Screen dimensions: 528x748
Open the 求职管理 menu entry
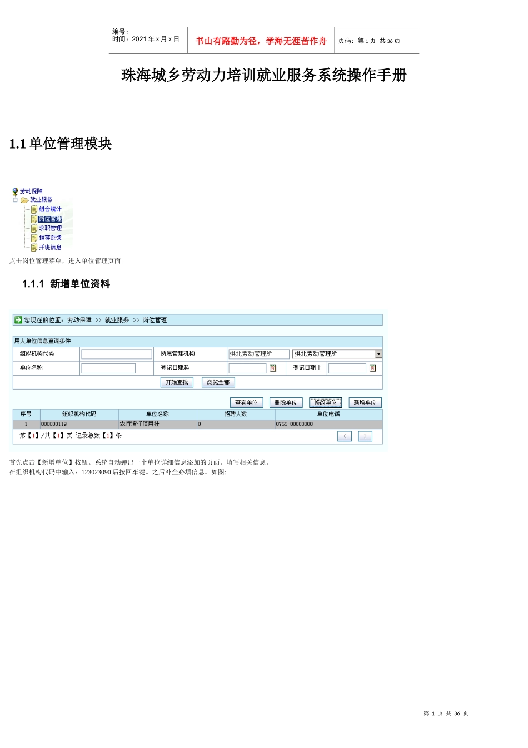pos(50,229)
